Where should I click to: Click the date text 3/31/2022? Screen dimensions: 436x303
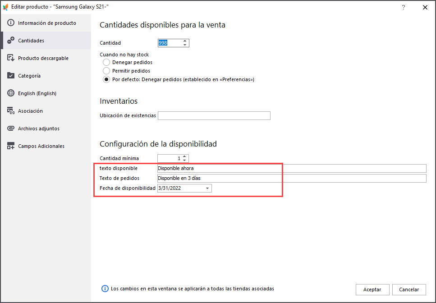point(170,188)
